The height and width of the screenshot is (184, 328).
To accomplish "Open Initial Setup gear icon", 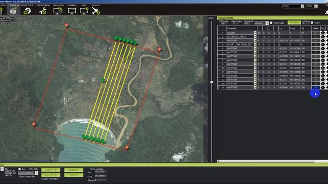I will pos(27,11).
